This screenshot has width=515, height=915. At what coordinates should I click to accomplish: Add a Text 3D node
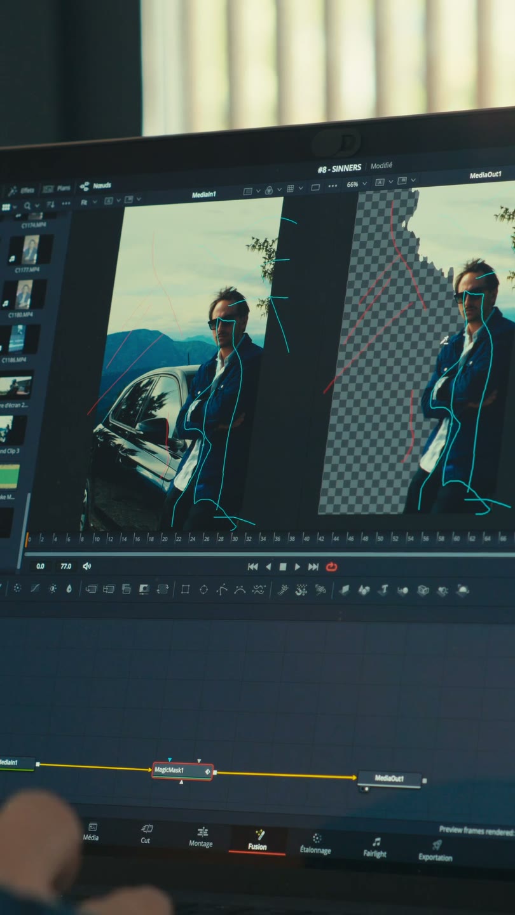pyautogui.click(x=383, y=590)
